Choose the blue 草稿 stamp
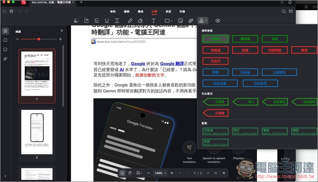The image size is (318, 182). point(216,72)
